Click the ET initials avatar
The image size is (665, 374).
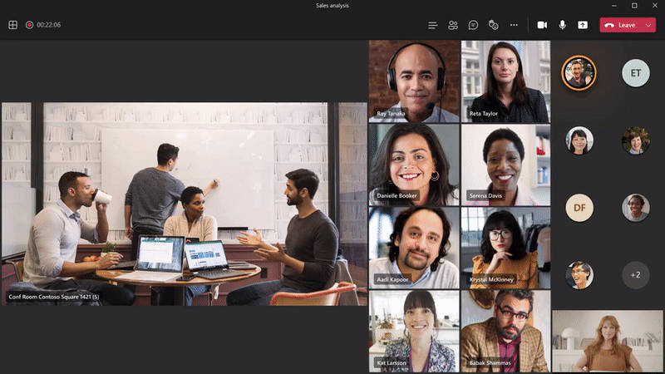pyautogui.click(x=635, y=73)
